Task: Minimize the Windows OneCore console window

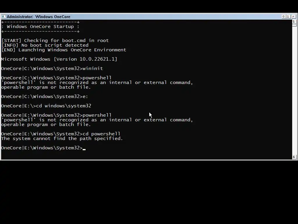Action: [x=283, y=17]
